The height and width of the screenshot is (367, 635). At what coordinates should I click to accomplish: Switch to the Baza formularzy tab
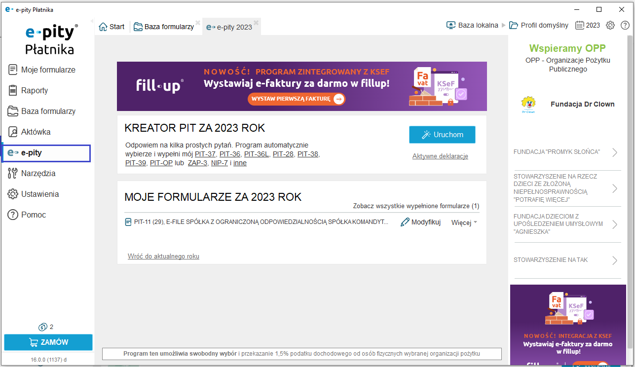click(x=163, y=27)
